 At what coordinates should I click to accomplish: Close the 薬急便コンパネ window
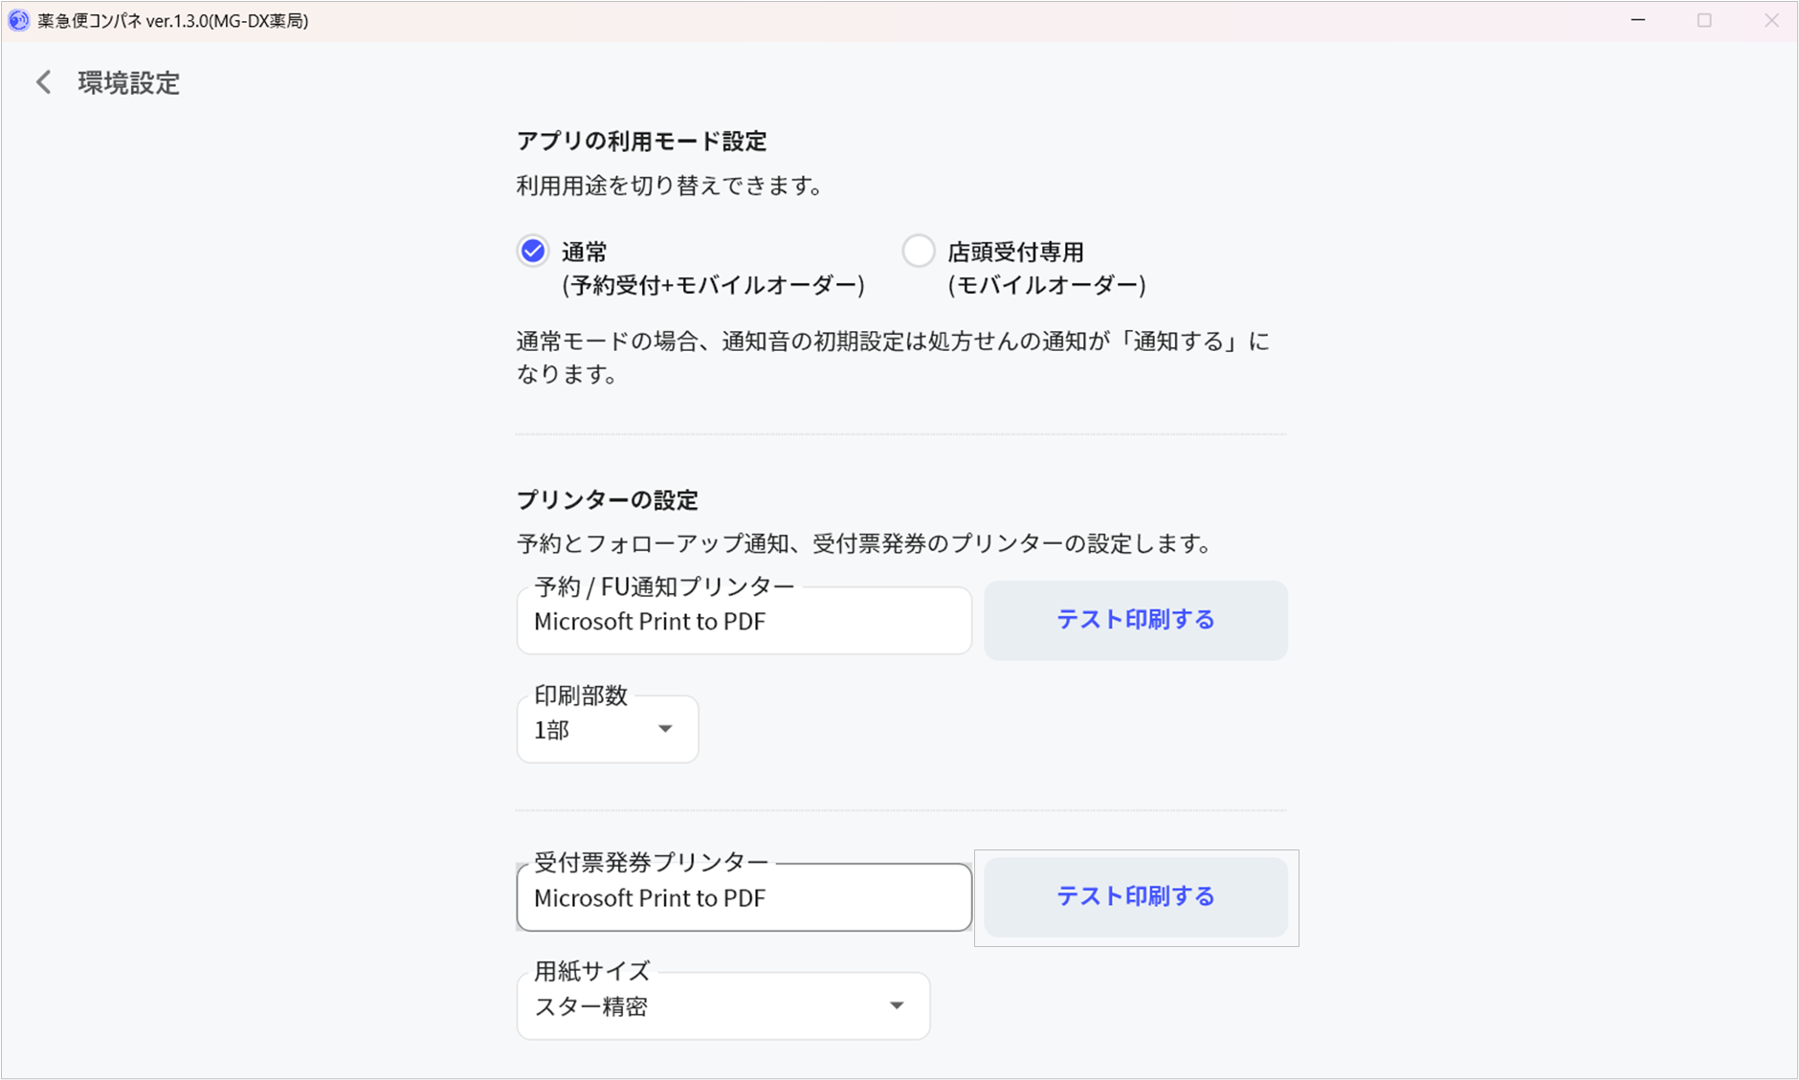1771,20
